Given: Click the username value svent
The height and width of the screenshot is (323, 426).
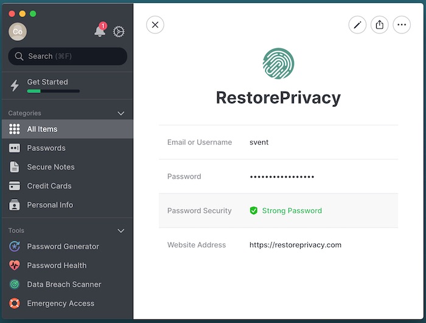Looking at the screenshot, I should (x=259, y=142).
